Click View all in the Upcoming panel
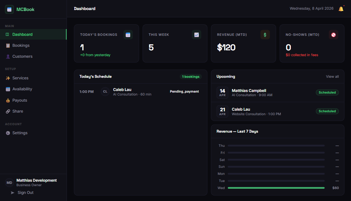 (x=332, y=76)
